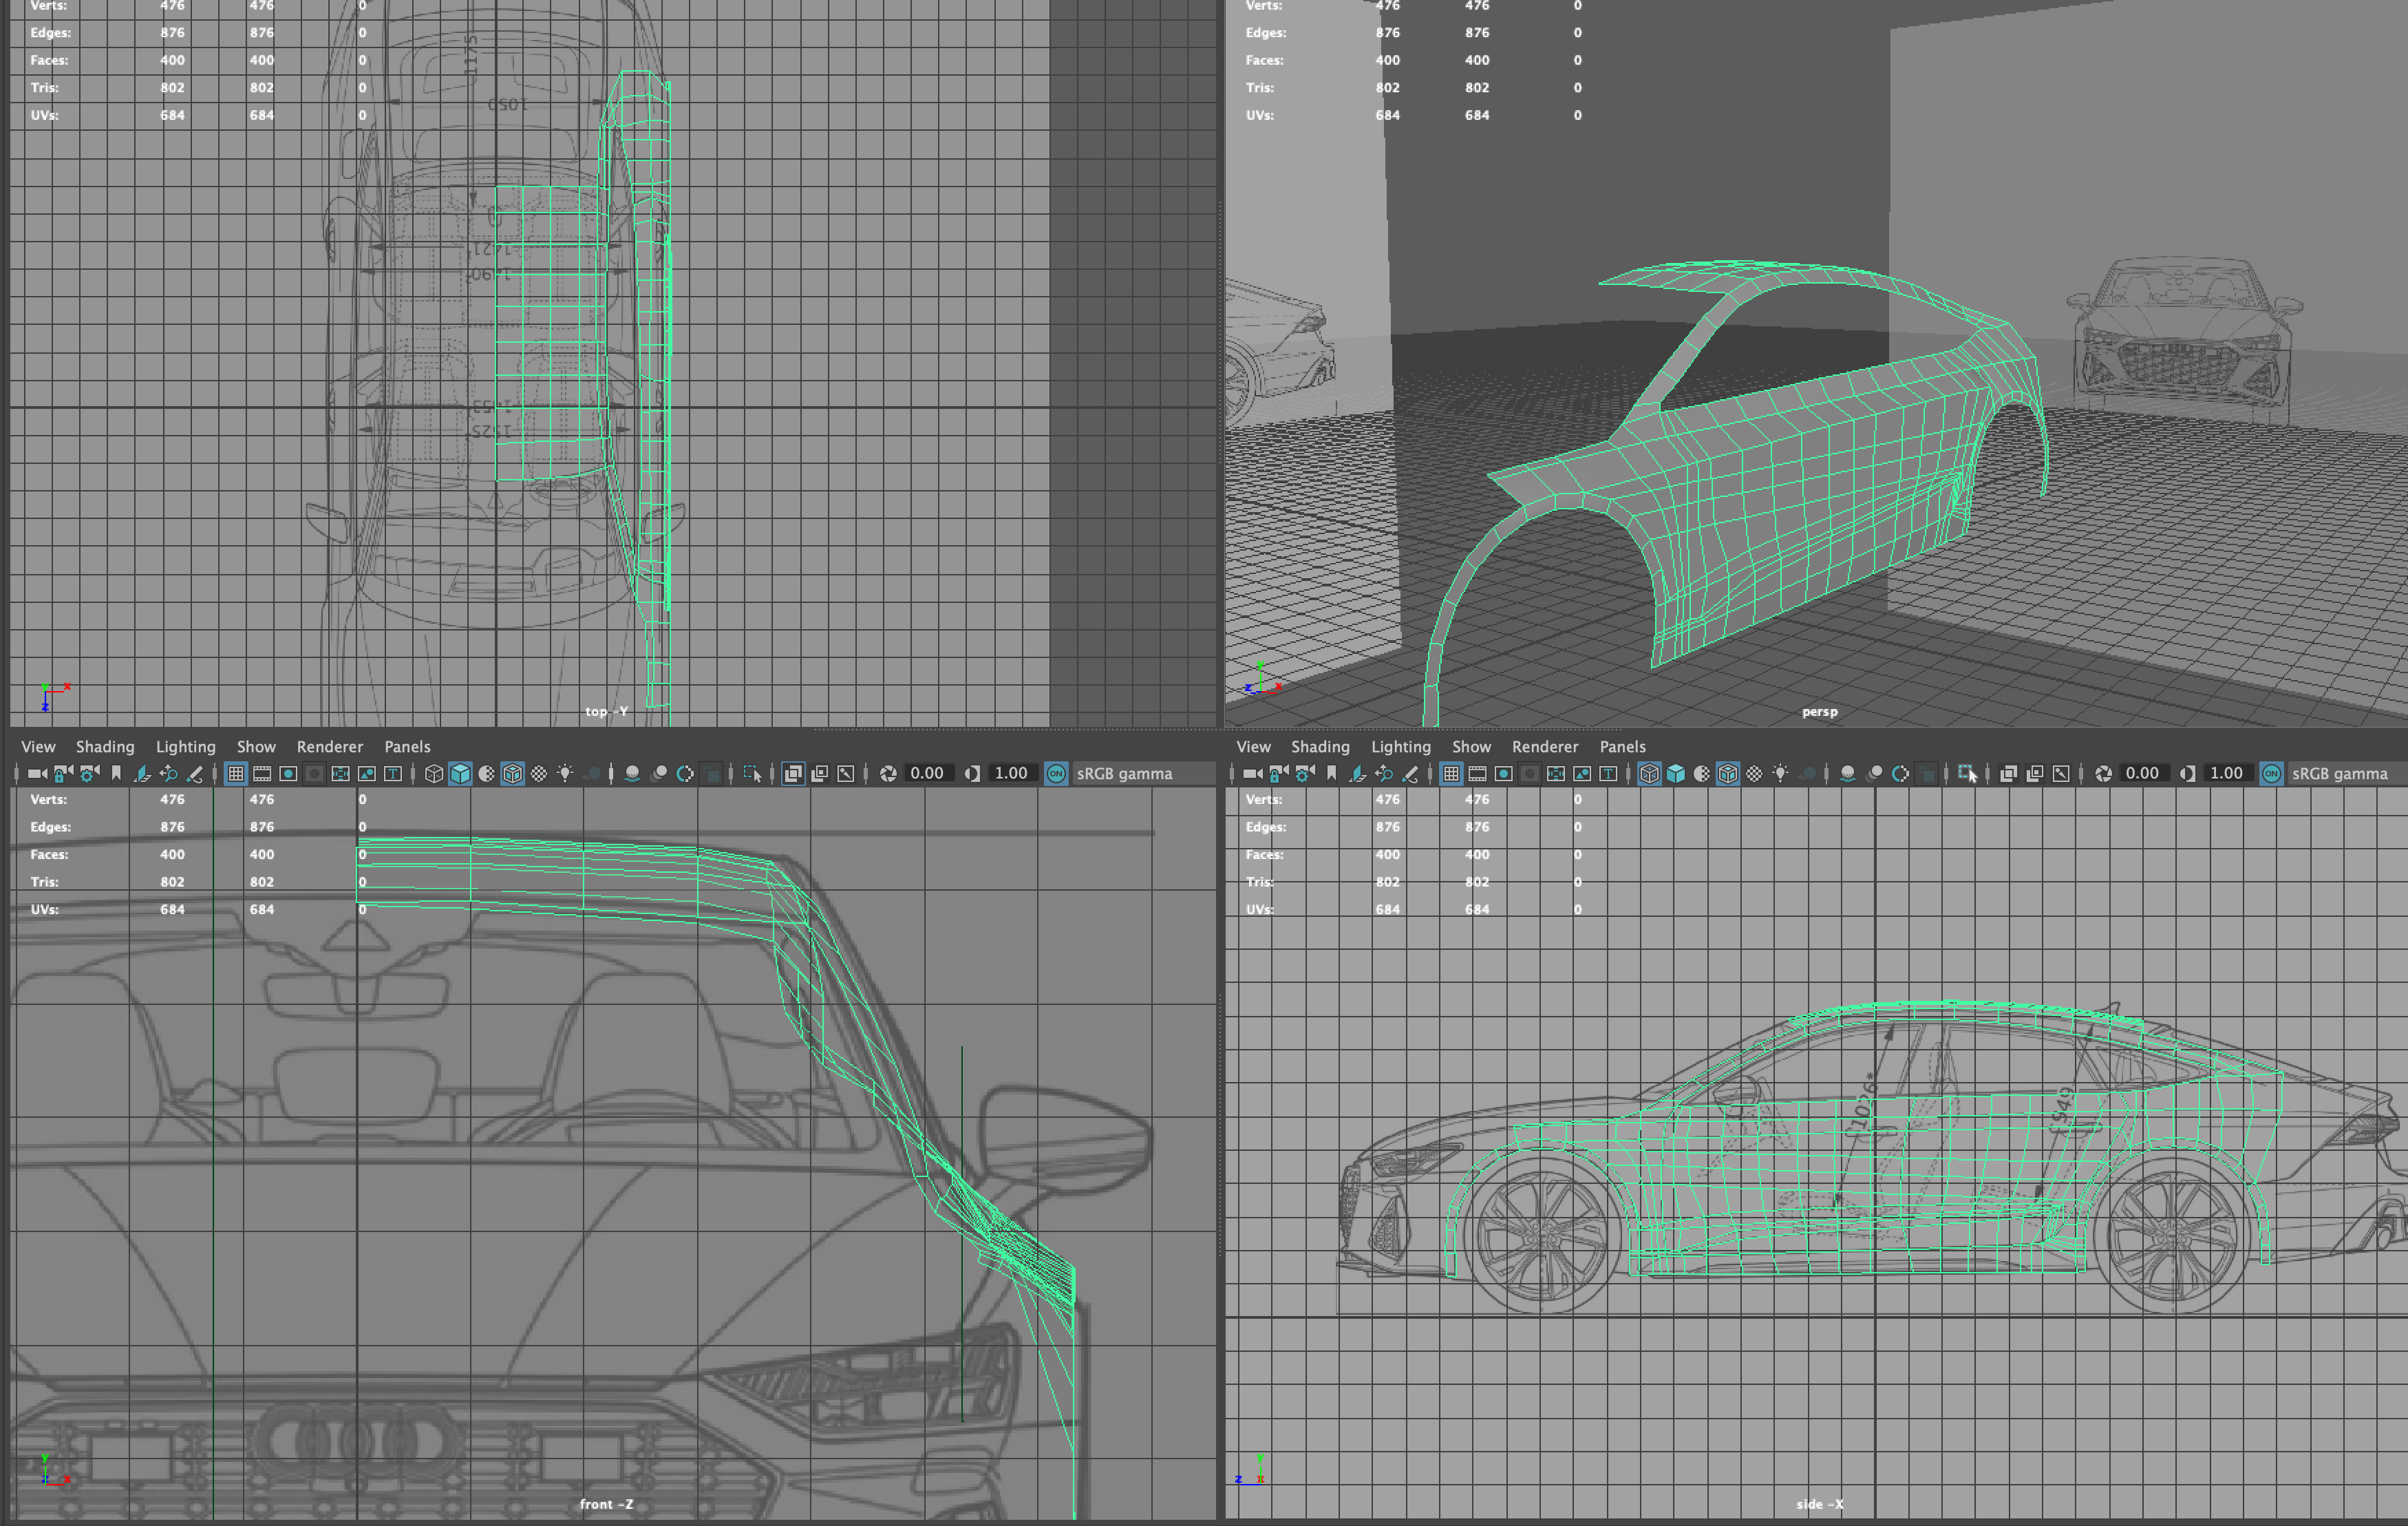
Task: Click the gamma value field showing 1.00
Action: pyautogui.click(x=1010, y=772)
